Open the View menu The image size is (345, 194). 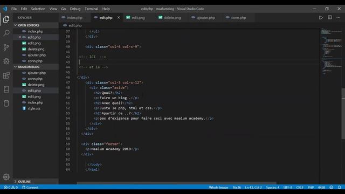tap(53, 9)
